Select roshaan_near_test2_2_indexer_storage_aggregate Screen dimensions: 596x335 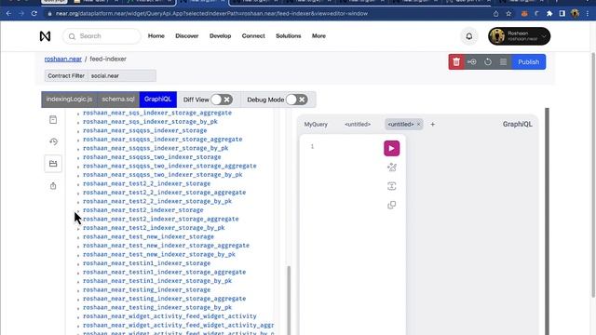pos(164,193)
